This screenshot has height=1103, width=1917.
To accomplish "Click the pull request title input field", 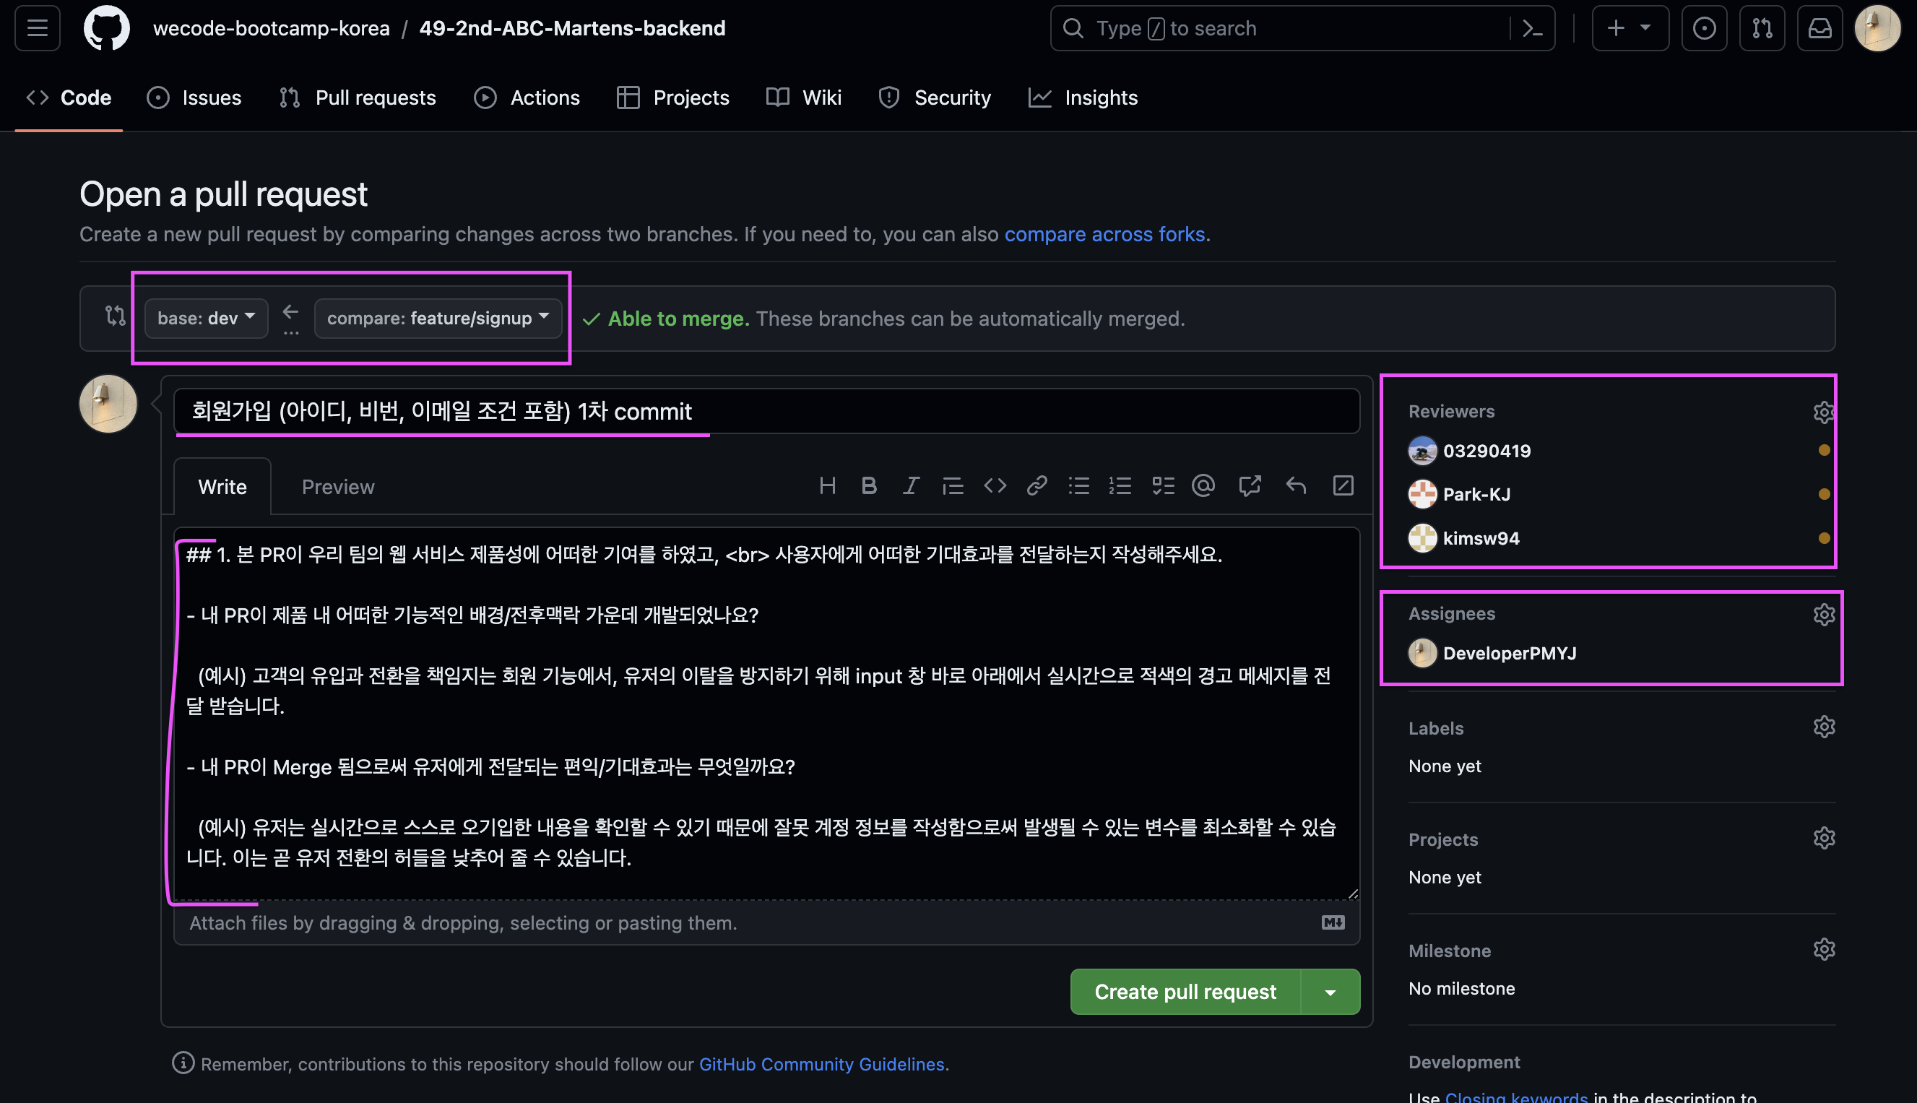I will click(766, 410).
